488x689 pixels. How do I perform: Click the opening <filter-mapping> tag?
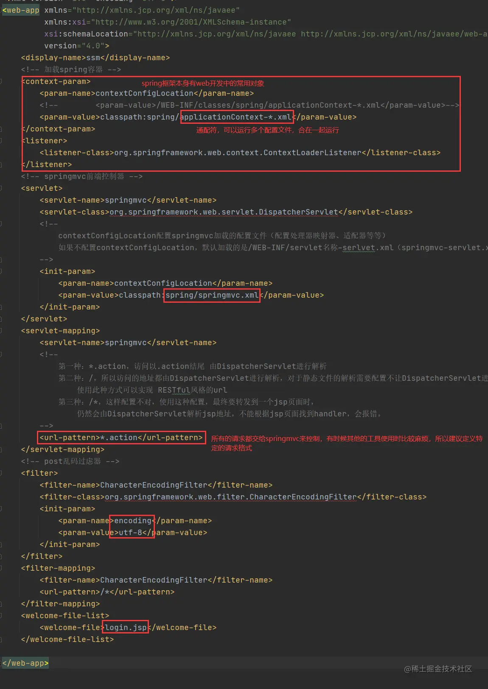(58, 568)
